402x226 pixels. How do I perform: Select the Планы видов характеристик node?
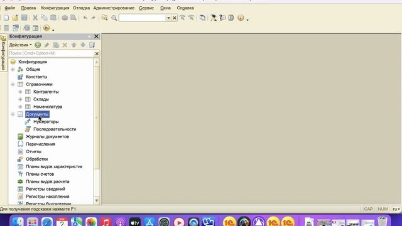pyautogui.click(x=54, y=166)
